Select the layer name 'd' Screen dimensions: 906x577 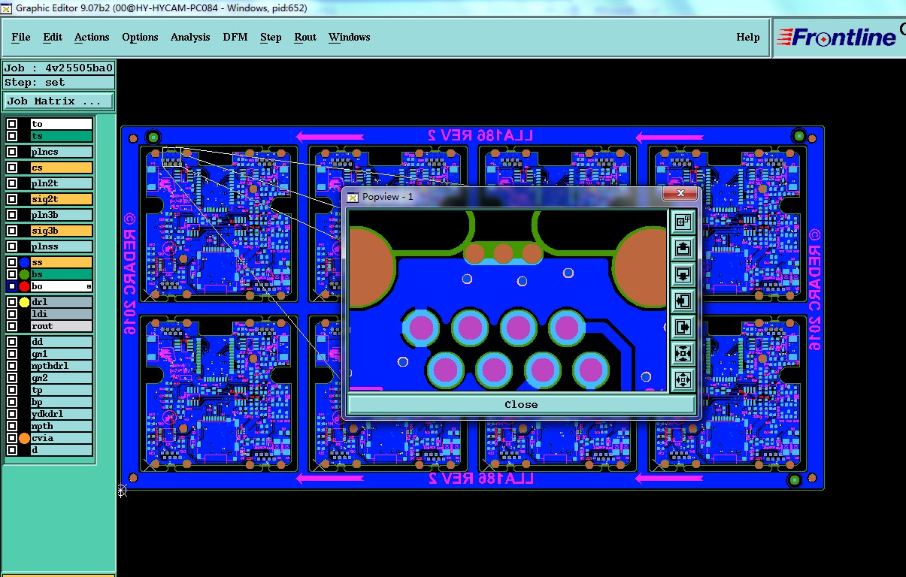click(62, 450)
